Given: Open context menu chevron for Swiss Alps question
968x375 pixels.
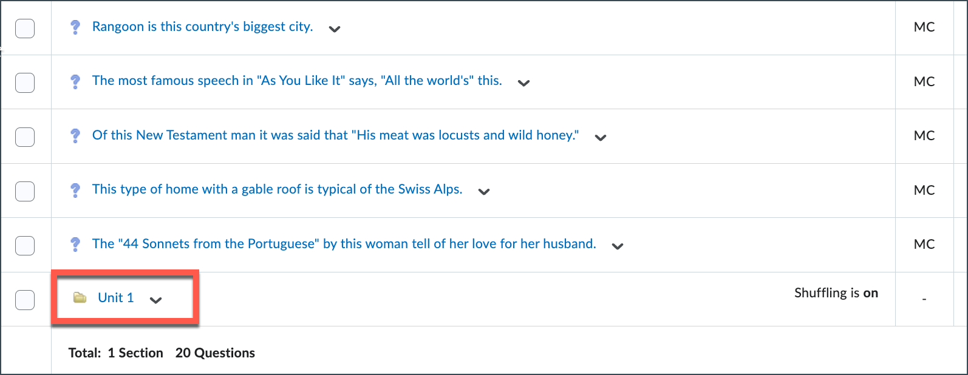Looking at the screenshot, I should pos(484,192).
